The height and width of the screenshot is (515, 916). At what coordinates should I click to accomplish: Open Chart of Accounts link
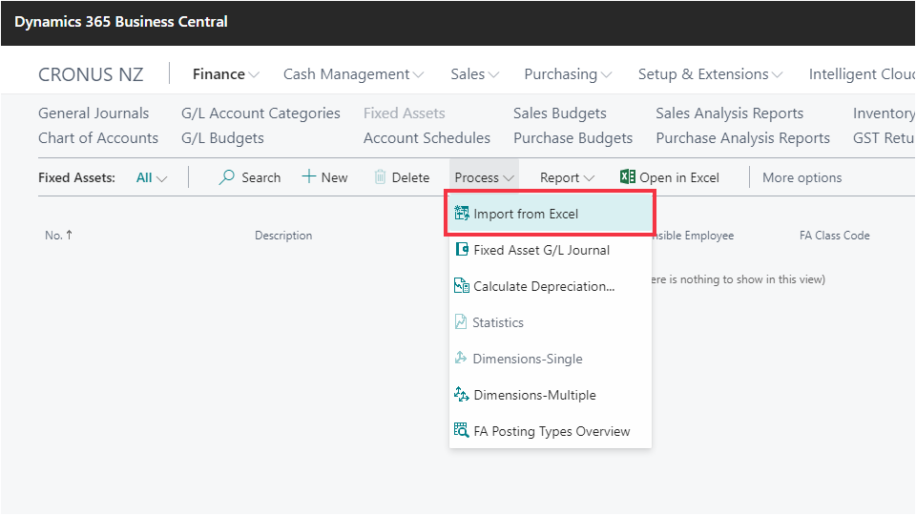click(x=98, y=137)
